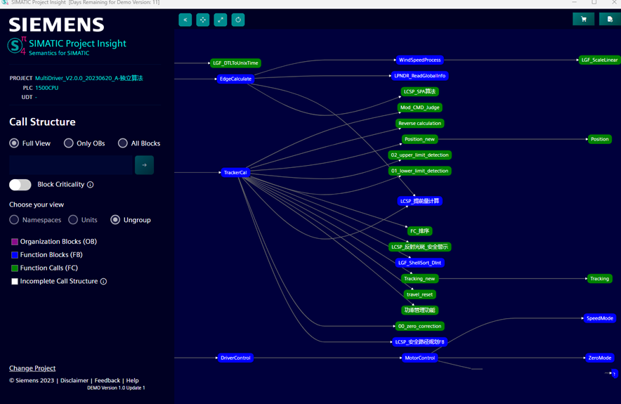Select the MotorControl block node
Screen dimensions: 621x404
pyautogui.click(x=420, y=358)
